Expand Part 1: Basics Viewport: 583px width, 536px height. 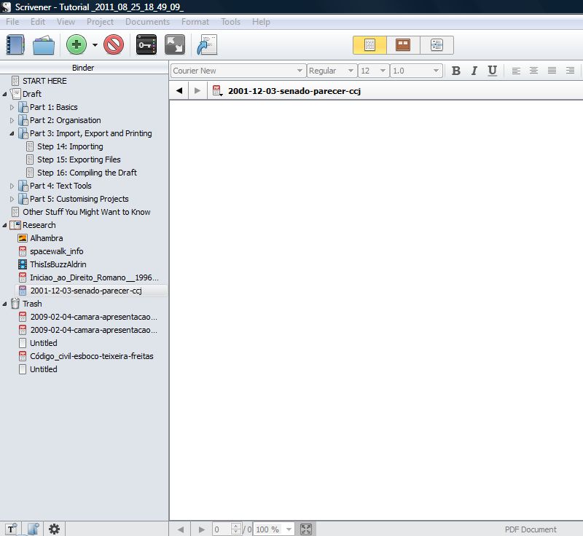tap(12, 107)
